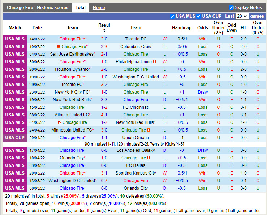Open the Last games count dropdown
The width and height of the screenshot is (267, 215).
click(x=242, y=16)
